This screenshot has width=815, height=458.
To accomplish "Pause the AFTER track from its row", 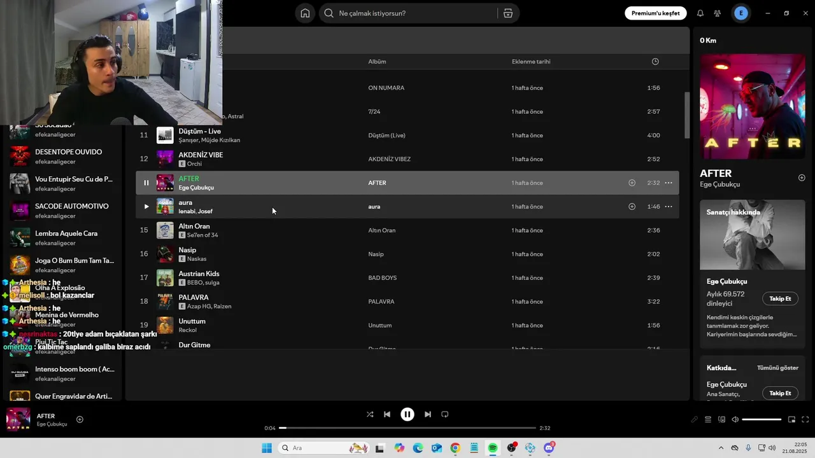I will 146,183.
